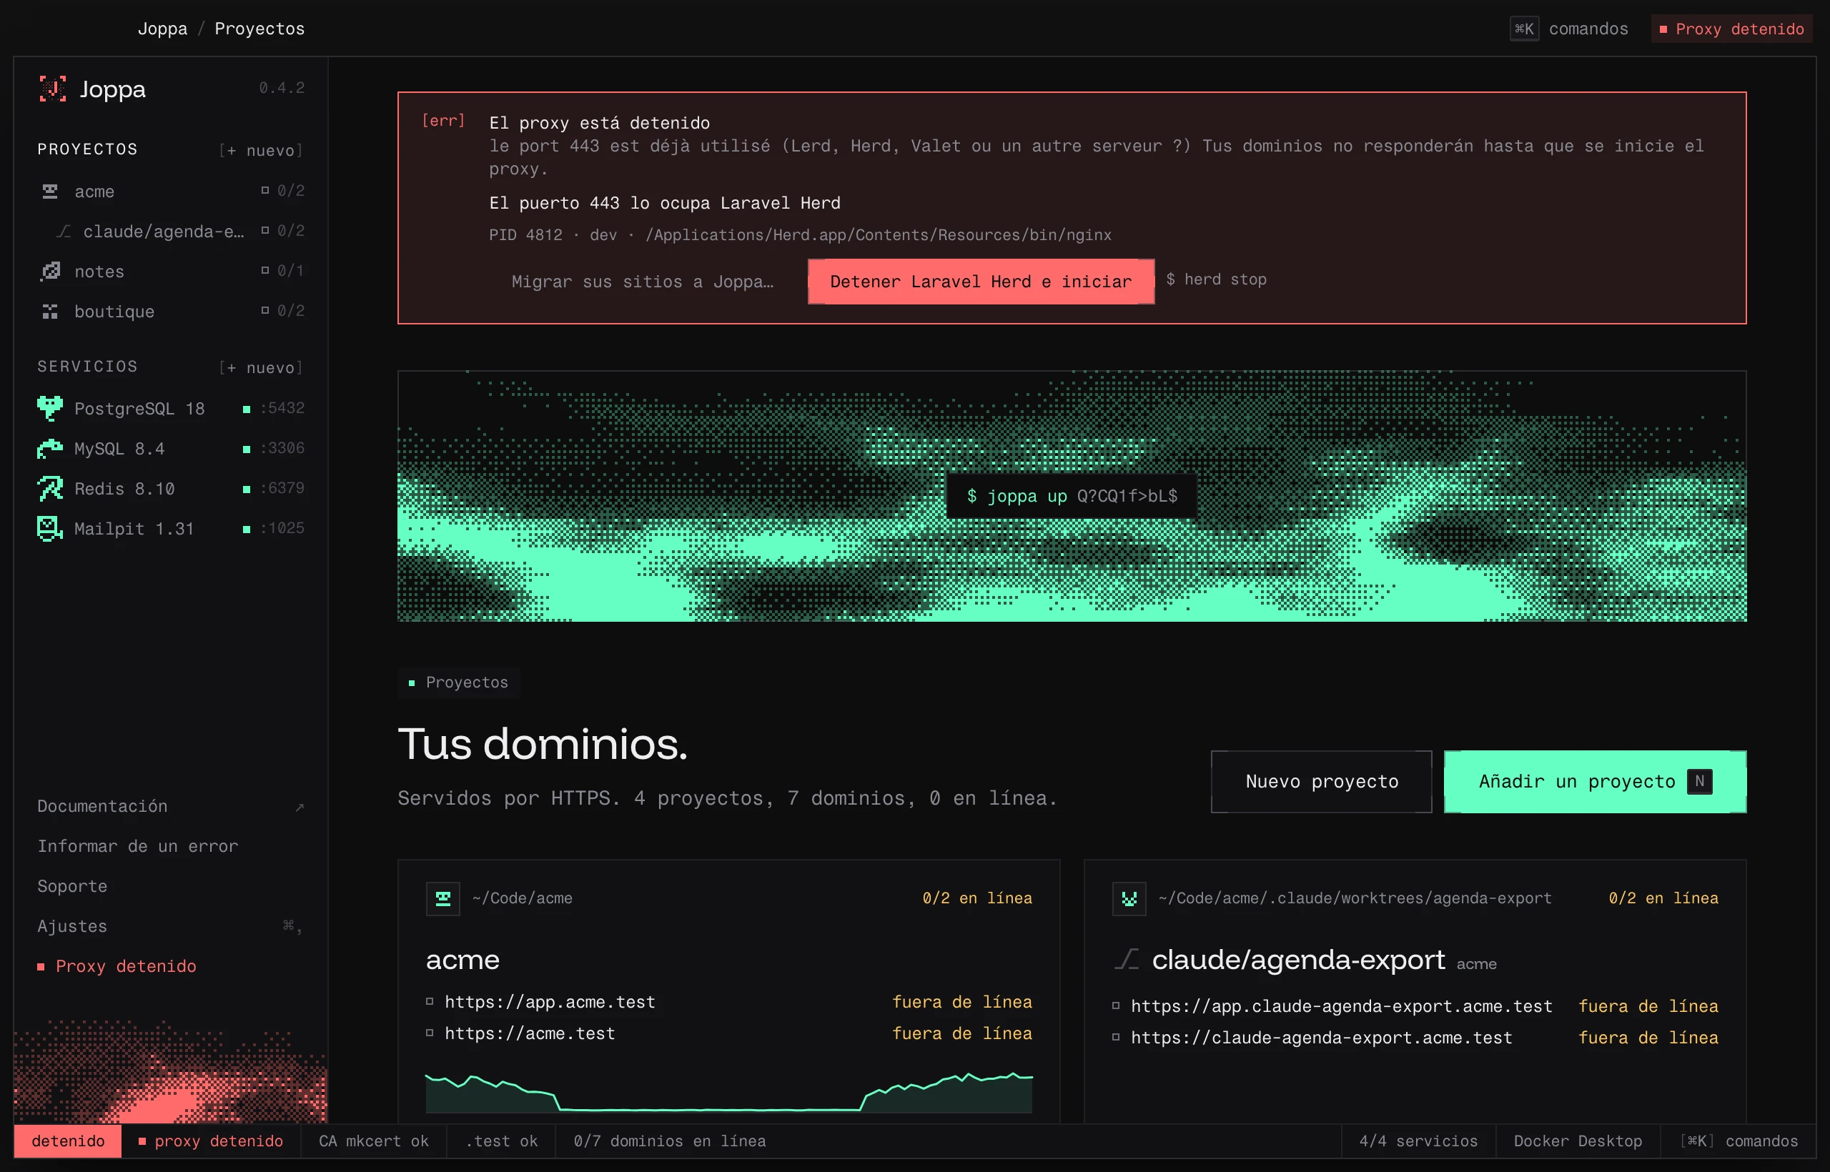Click Proxy detenido badge in top bar
This screenshot has height=1172, width=1830.
(1731, 29)
